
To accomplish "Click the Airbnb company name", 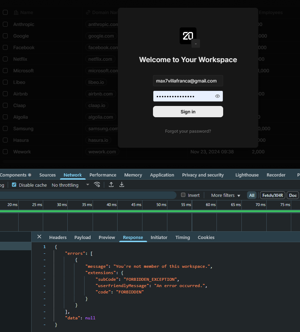I will [21, 94].
